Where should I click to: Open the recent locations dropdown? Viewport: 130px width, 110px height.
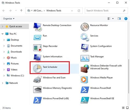click(16, 11)
